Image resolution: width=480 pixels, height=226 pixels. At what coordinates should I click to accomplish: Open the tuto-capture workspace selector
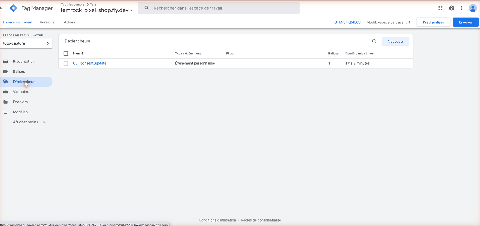(26, 43)
